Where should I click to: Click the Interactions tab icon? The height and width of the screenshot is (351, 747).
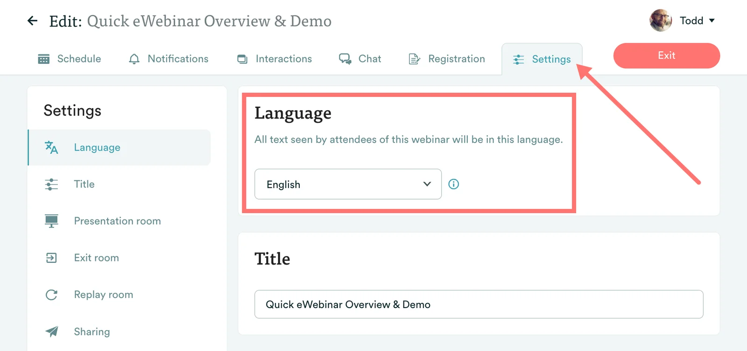pyautogui.click(x=242, y=59)
